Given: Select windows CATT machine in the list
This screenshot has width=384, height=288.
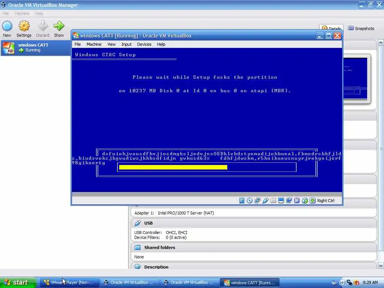Looking at the screenshot, I should [x=36, y=48].
